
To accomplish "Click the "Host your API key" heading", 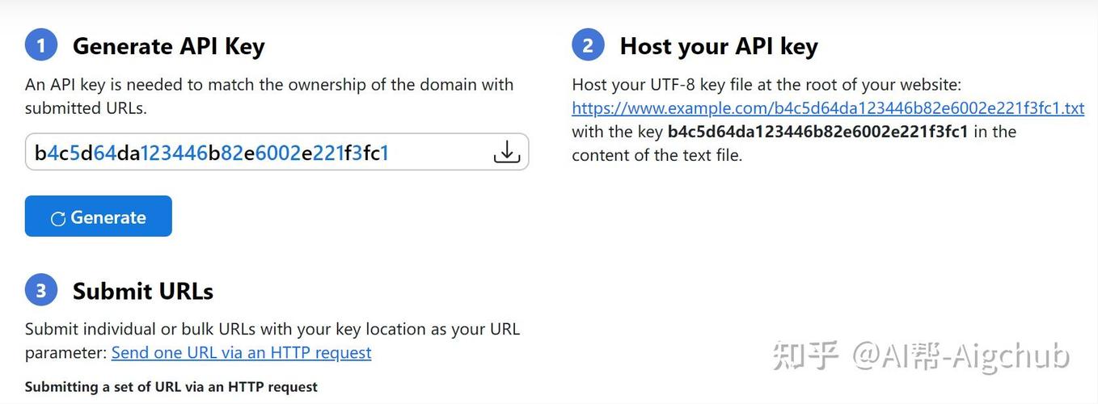I will click(x=718, y=46).
